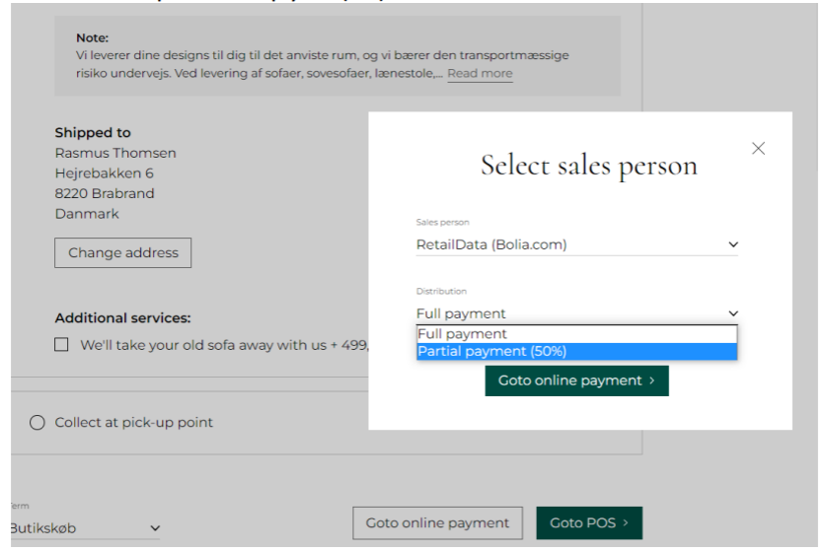Viewport: 825px width, 552px height.
Task: Click the Select sales person heading
Action: point(588,166)
